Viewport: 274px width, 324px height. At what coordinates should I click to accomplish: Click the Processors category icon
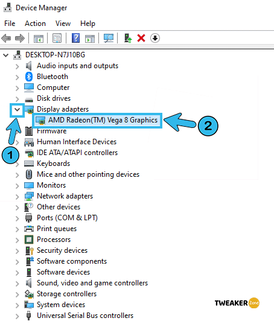click(29, 240)
